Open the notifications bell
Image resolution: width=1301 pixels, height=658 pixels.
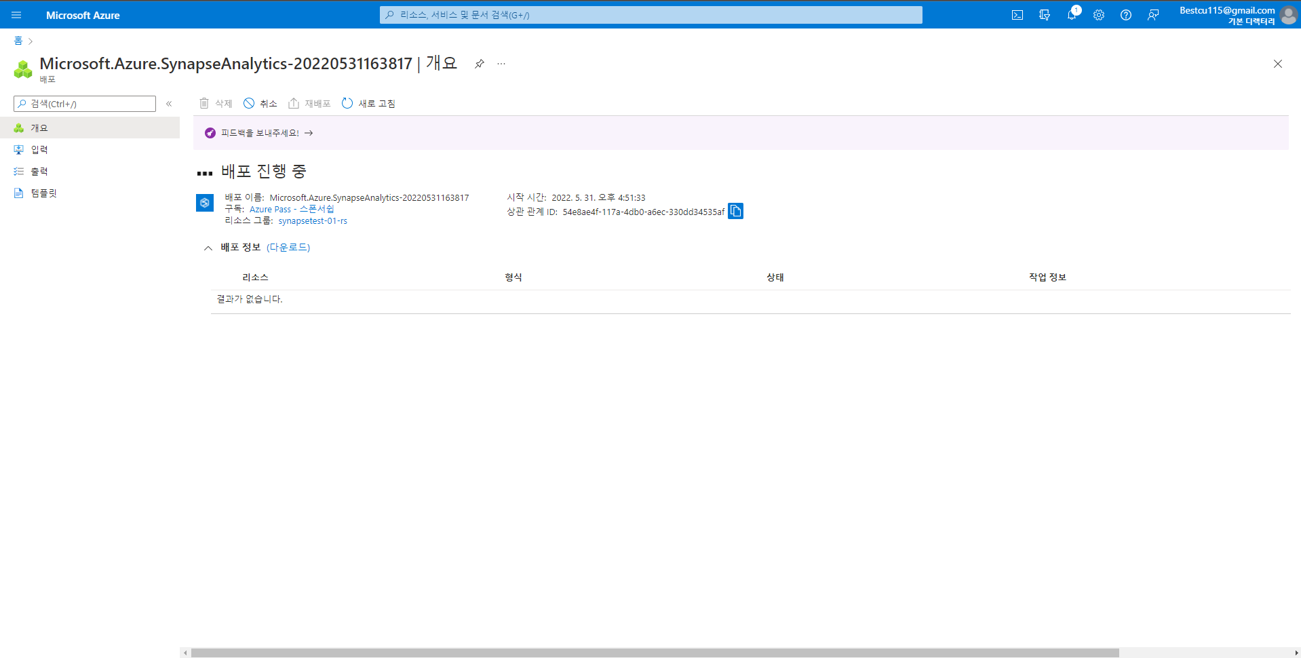(x=1072, y=15)
